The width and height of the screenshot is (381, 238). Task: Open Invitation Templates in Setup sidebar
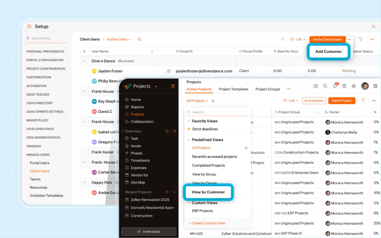pyautogui.click(x=47, y=196)
